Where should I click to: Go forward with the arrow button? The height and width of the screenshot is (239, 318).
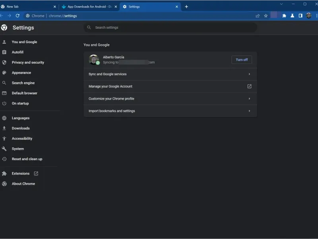click(x=9, y=16)
